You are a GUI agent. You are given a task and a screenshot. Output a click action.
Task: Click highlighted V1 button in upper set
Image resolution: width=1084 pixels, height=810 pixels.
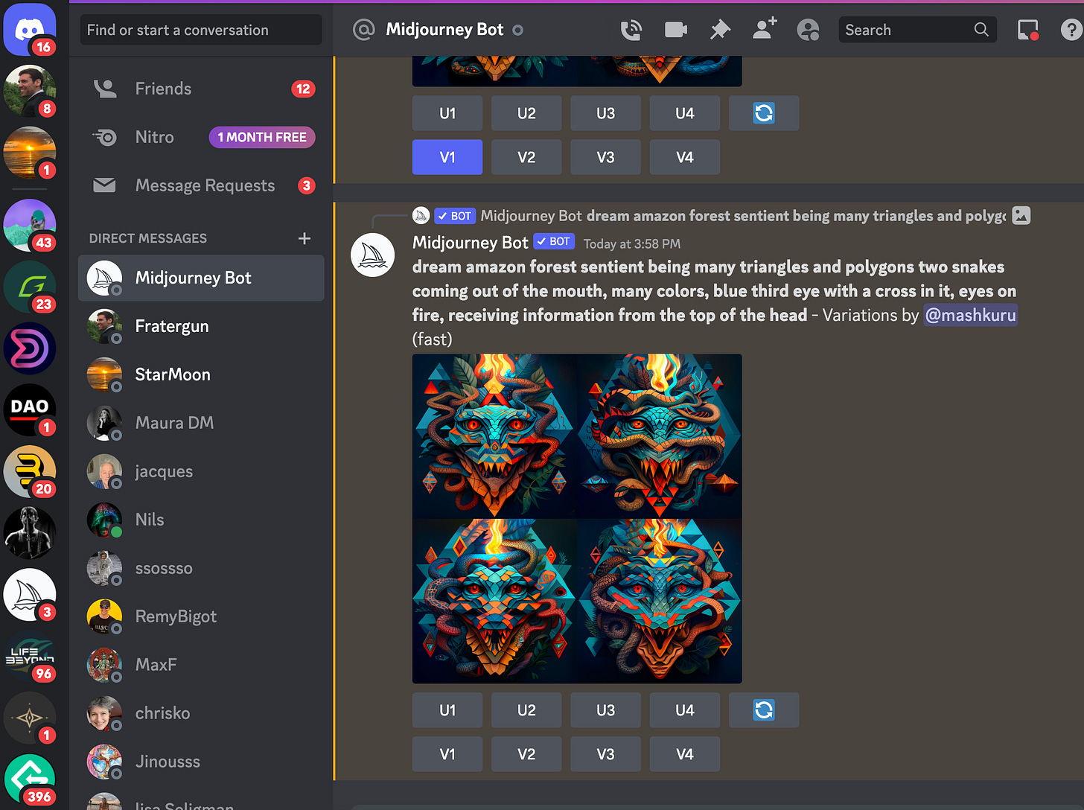(x=447, y=157)
